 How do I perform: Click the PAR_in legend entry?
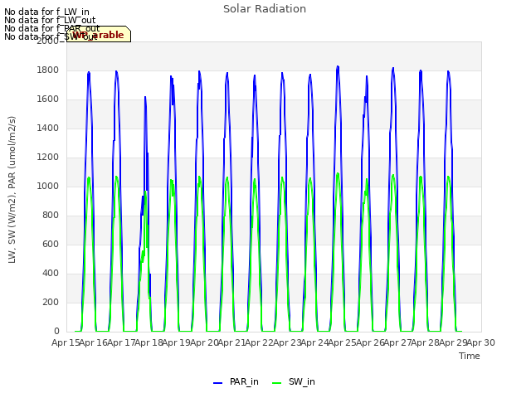(x=236, y=382)
